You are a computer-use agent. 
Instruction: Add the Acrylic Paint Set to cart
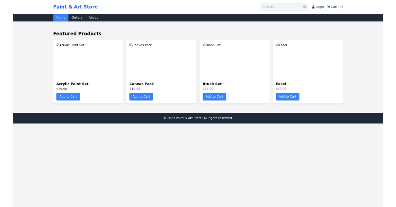[68, 96]
